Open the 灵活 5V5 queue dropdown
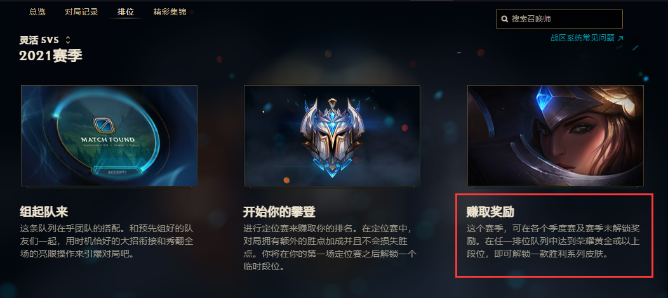 coord(44,40)
